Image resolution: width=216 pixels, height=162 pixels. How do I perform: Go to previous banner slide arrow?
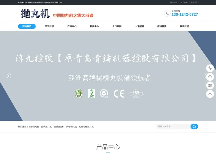tap(9, 76)
